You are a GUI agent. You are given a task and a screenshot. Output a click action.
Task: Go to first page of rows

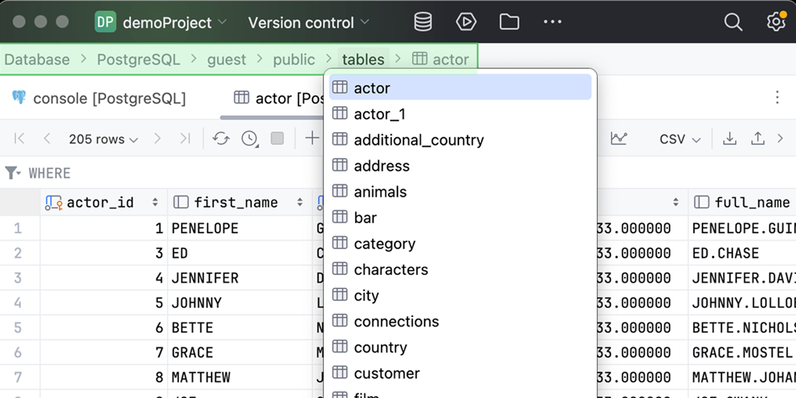(x=19, y=139)
